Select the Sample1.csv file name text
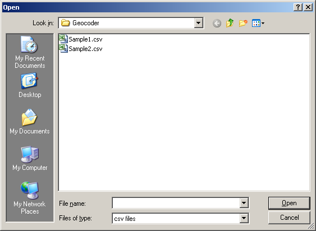This screenshot has width=316, height=231. pos(85,39)
